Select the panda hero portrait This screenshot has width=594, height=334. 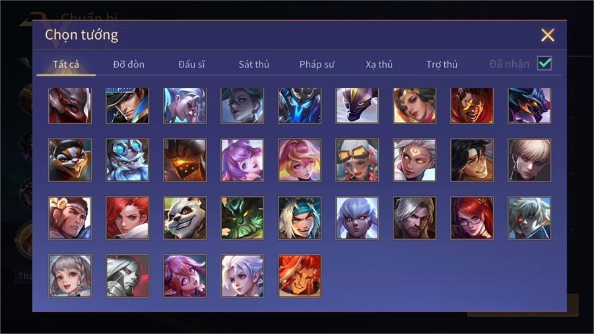coord(185,218)
